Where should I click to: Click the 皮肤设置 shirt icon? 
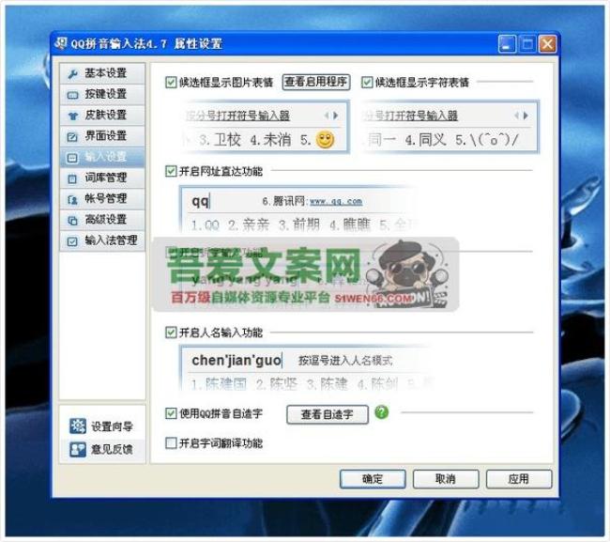pos(73,115)
